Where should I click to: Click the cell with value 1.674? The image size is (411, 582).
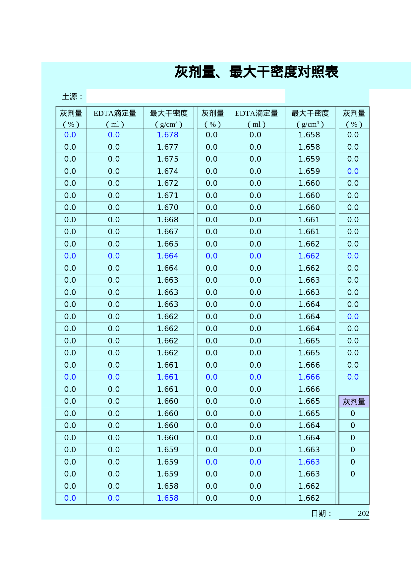[168, 171]
